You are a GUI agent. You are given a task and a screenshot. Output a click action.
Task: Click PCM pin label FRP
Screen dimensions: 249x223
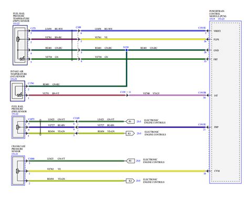pos(216,127)
